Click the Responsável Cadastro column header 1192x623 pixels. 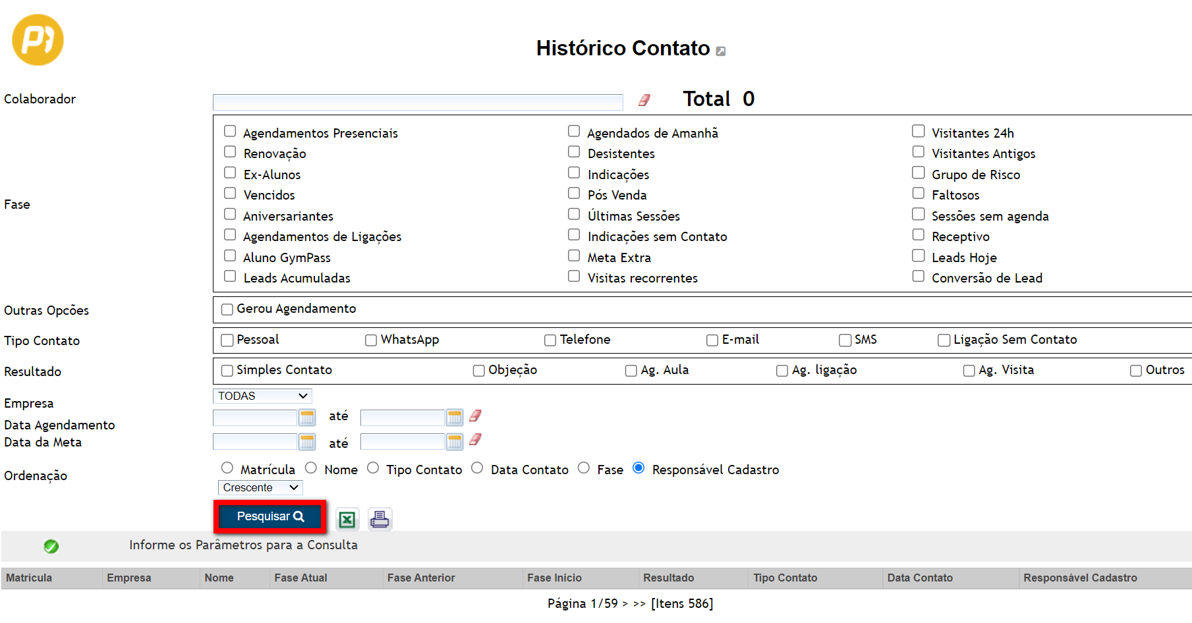1080,578
